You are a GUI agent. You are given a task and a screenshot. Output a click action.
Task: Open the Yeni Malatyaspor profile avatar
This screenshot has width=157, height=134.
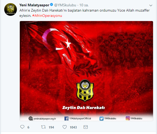pos(11,9)
